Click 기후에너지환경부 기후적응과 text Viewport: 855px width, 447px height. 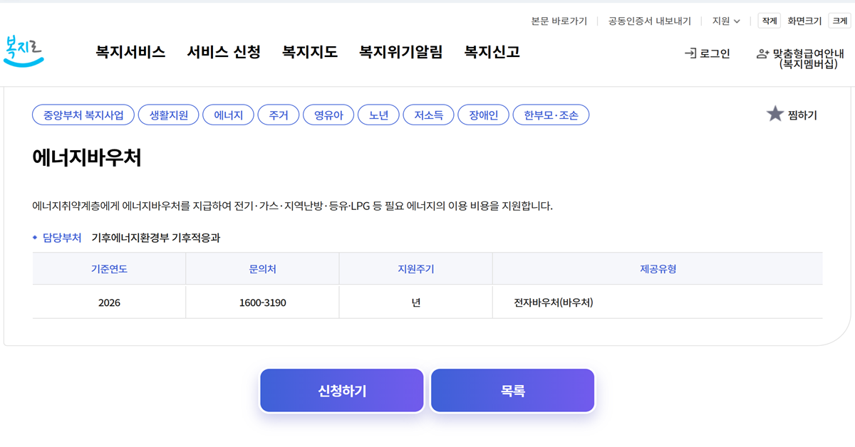pyautogui.click(x=156, y=238)
